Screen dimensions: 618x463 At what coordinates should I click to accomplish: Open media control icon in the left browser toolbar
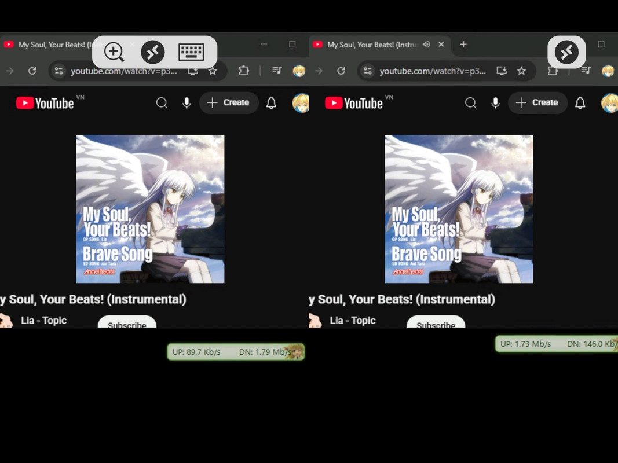coord(277,71)
